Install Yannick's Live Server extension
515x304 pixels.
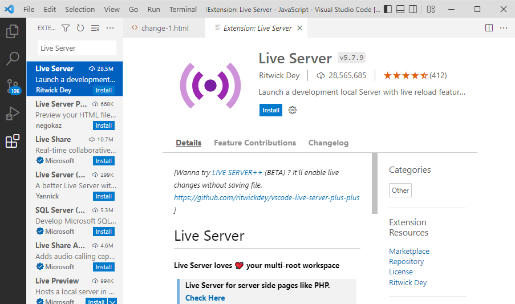coord(103,196)
